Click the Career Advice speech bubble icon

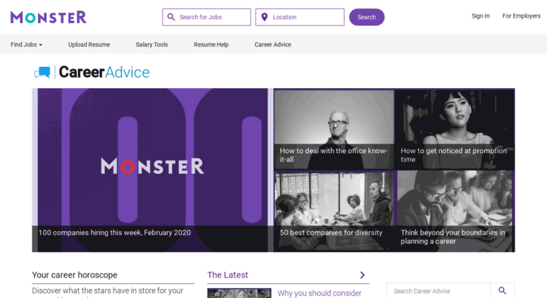[x=42, y=73]
